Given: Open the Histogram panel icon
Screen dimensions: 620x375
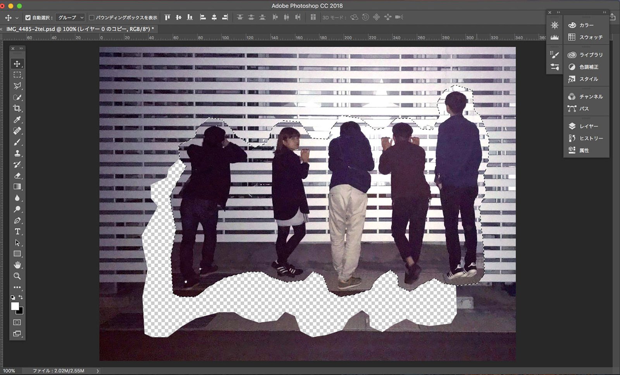Looking at the screenshot, I should click(x=555, y=37).
